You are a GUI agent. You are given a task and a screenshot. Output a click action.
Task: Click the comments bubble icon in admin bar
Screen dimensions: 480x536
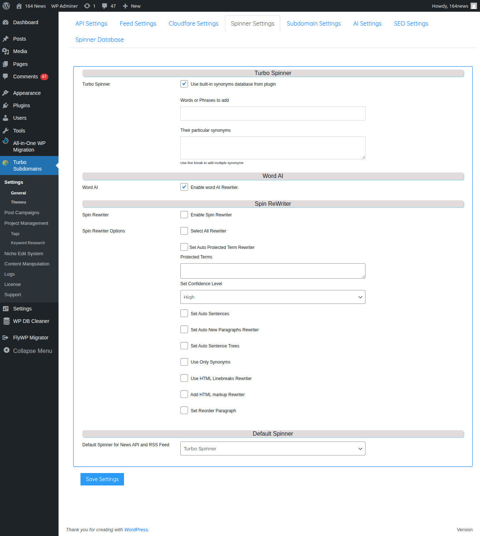pos(105,6)
